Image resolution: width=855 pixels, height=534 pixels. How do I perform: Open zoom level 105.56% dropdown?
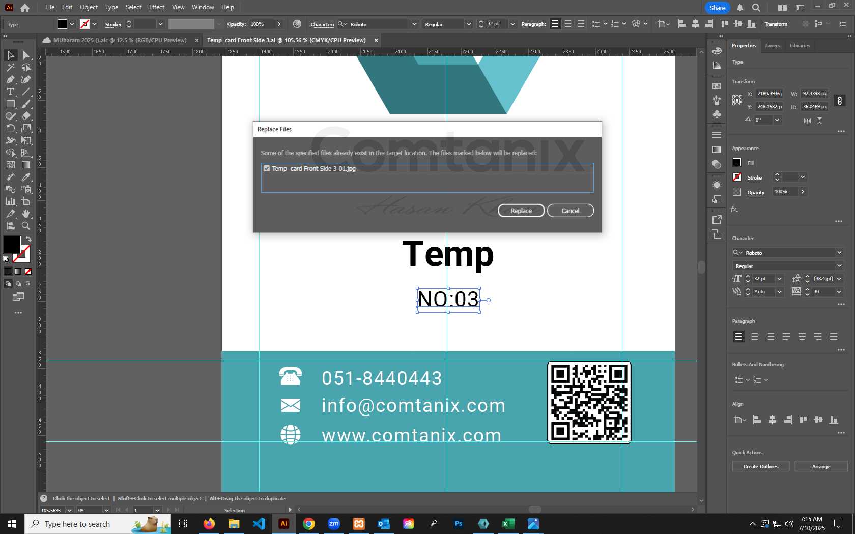(x=69, y=510)
